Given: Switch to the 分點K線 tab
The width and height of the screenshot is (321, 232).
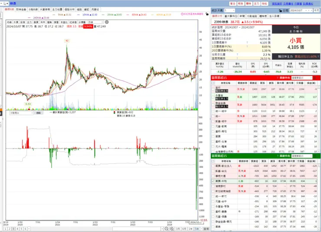Looking at the screenshot, I should click(33, 10).
